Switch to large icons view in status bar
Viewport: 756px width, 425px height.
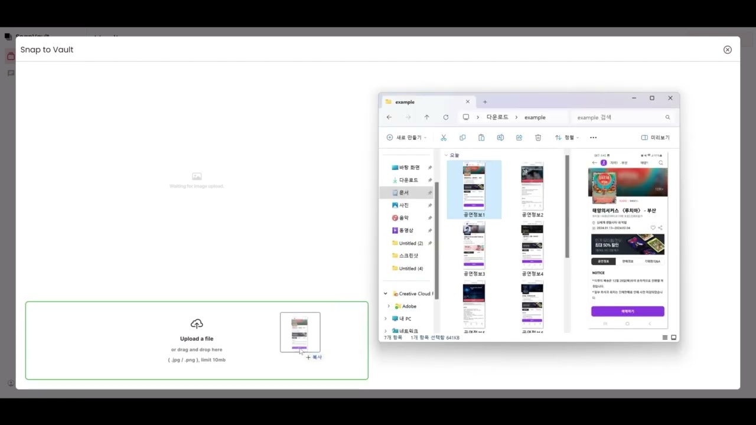674,338
